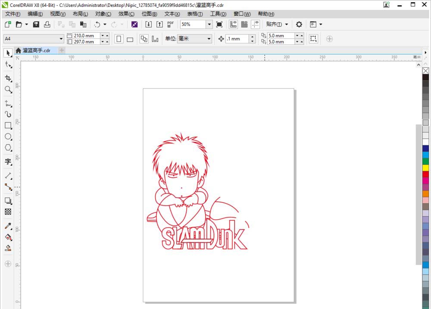Open the Options gear button

pyautogui.click(x=299, y=25)
